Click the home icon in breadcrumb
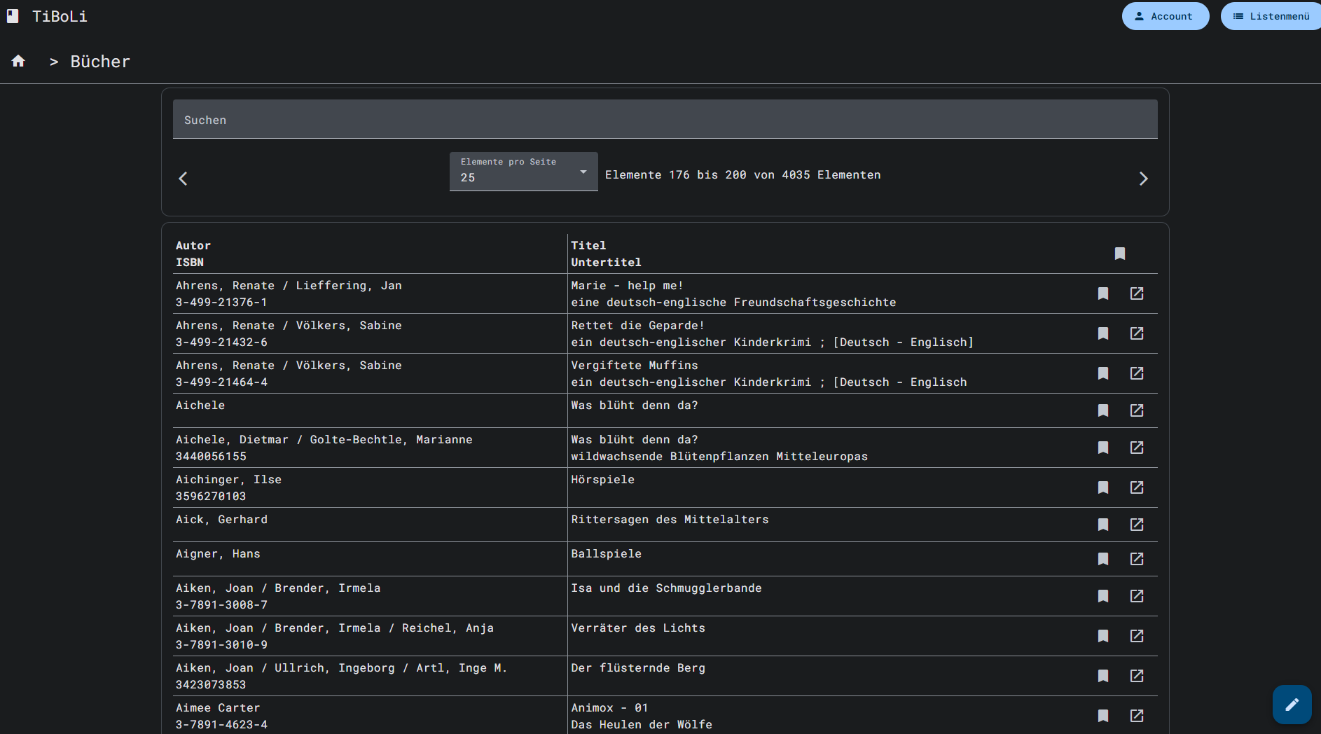Screen dimensions: 1321x734 click(x=18, y=62)
